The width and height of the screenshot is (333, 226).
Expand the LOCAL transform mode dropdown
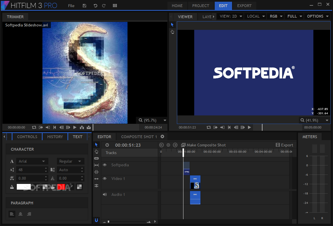tap(256, 16)
